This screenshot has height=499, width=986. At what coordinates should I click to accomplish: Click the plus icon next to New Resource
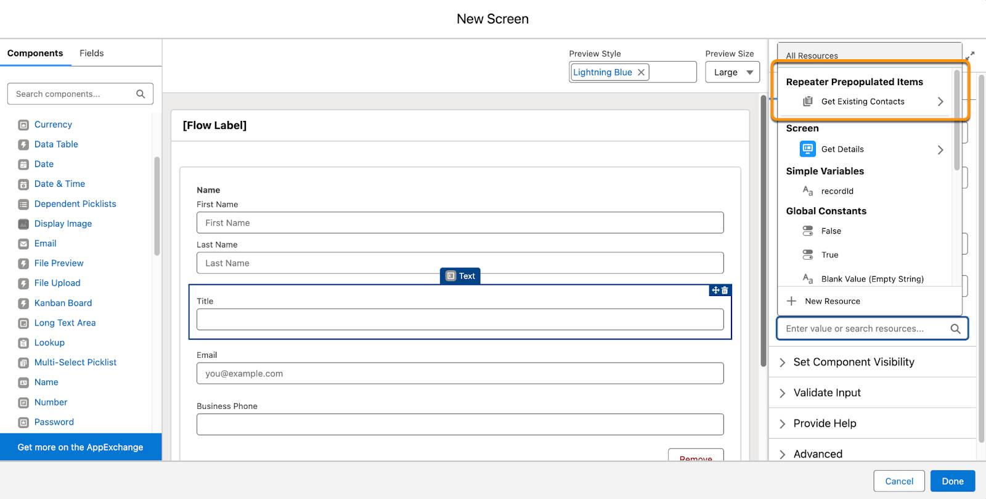click(792, 301)
